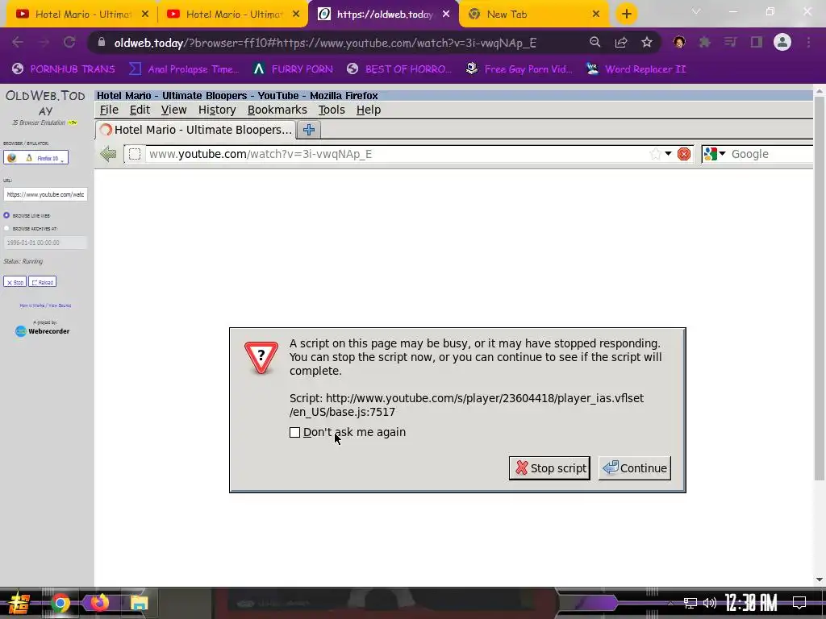Bookmark this page with Chrome's star icon
Screen dimensions: 826x619
coord(647,43)
